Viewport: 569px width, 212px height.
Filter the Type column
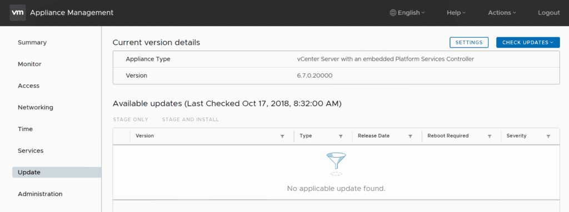click(341, 137)
